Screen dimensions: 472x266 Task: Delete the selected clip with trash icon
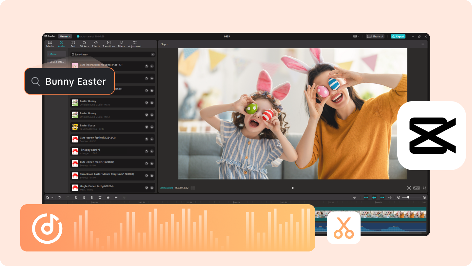click(x=100, y=197)
